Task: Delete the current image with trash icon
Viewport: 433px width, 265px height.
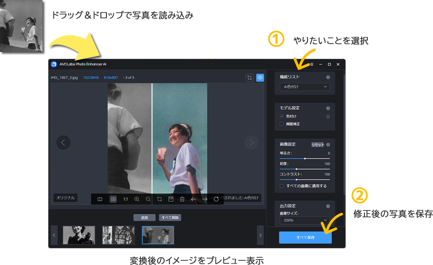Action: [182, 199]
